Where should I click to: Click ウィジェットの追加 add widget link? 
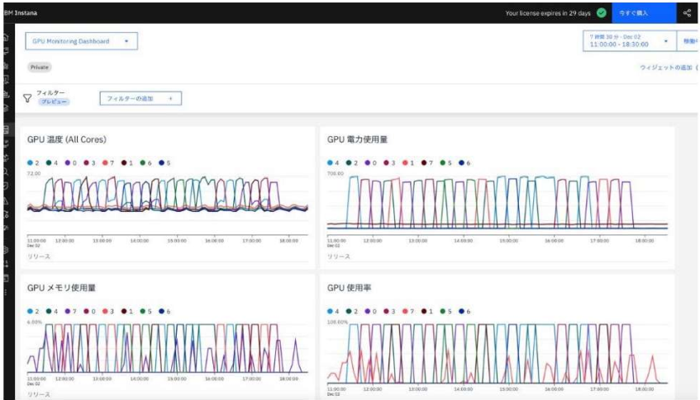click(666, 68)
